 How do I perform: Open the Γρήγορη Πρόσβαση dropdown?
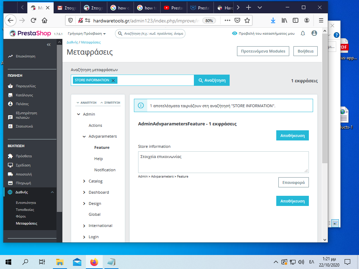tap(87, 34)
